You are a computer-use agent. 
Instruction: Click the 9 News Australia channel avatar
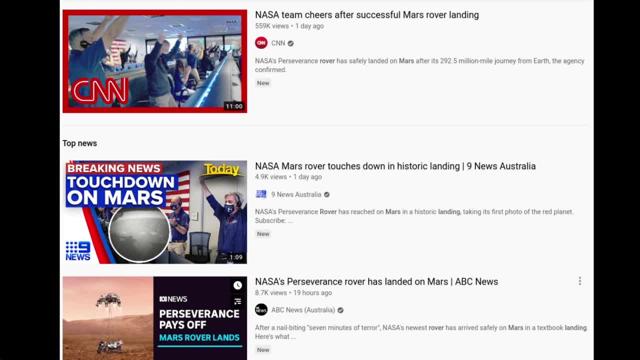(261, 194)
